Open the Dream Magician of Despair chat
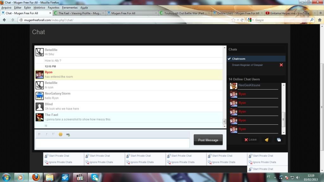The image size is (324, 182). [x=247, y=65]
